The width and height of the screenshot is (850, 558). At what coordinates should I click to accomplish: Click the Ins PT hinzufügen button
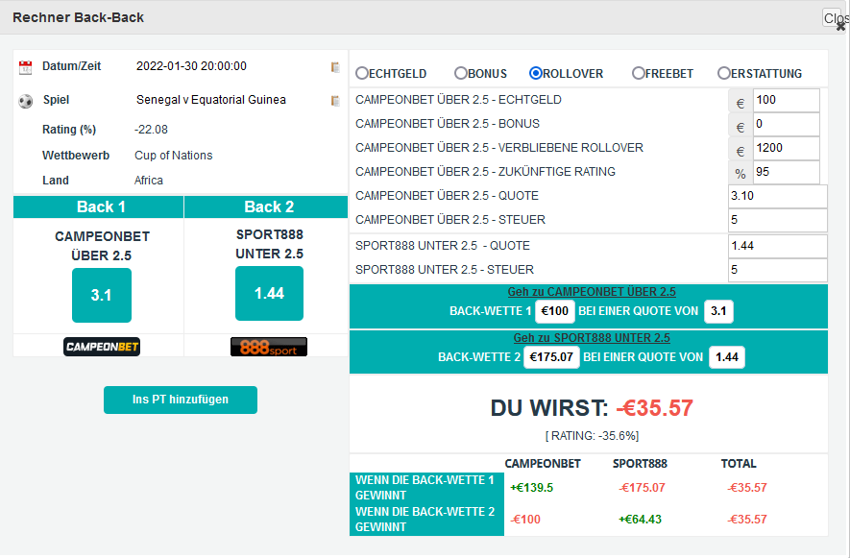coord(181,400)
